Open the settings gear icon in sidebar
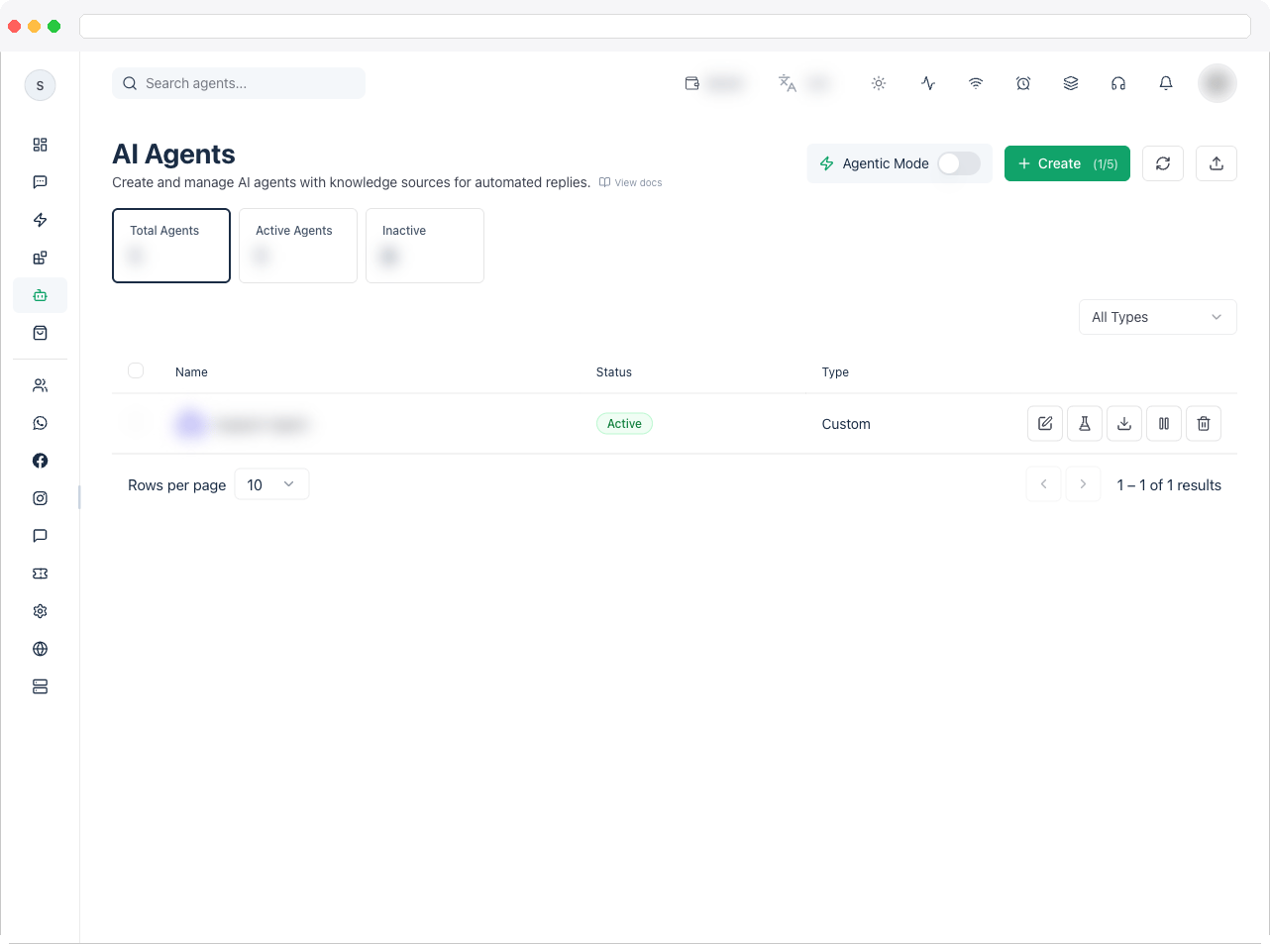 [40, 611]
